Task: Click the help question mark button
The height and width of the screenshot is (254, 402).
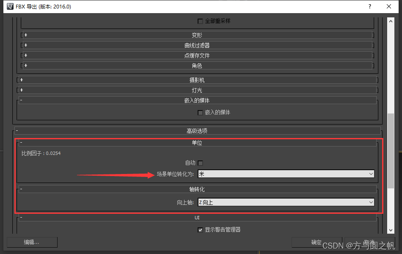Action: [369, 6]
